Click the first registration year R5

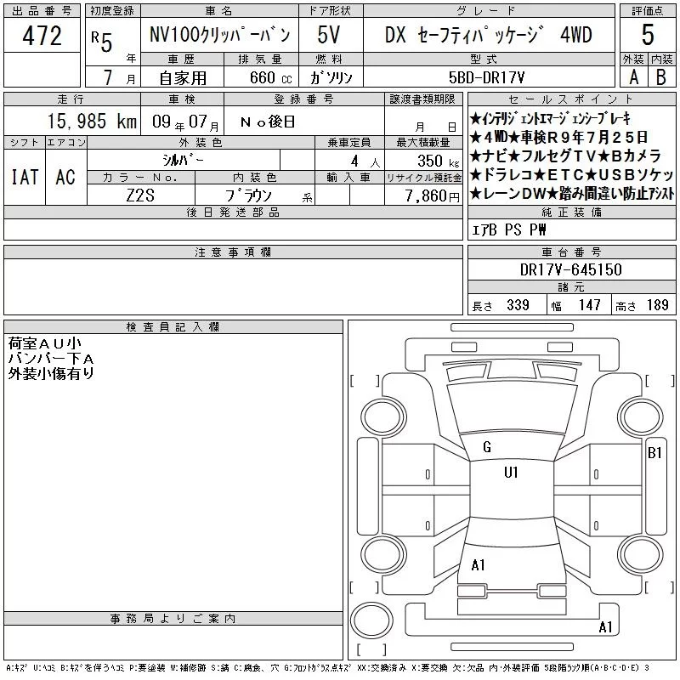tap(102, 41)
